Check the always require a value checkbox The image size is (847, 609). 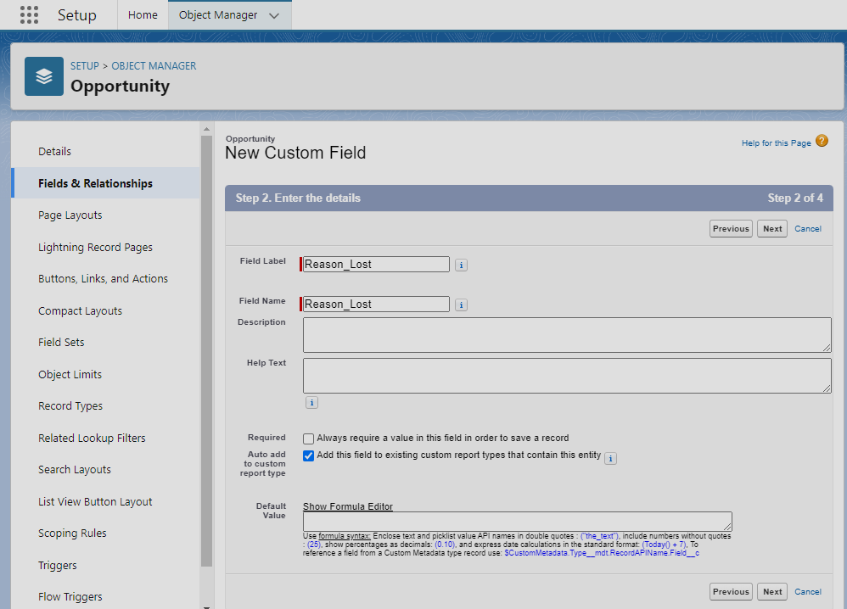click(308, 439)
